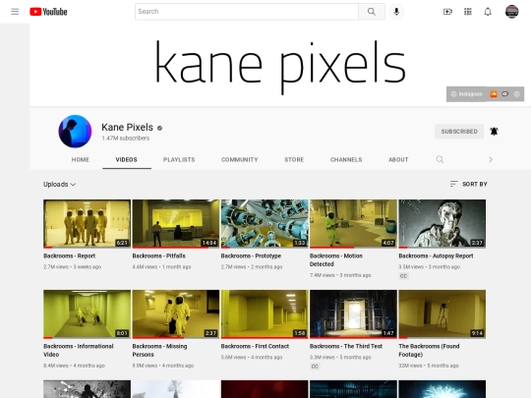Click The Backrooms (Found Footage) title
Image resolution: width=531 pixels, height=398 pixels.
coord(429,350)
